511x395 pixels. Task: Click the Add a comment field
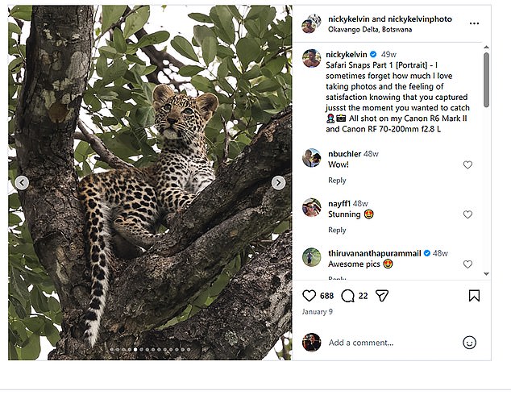(387, 343)
